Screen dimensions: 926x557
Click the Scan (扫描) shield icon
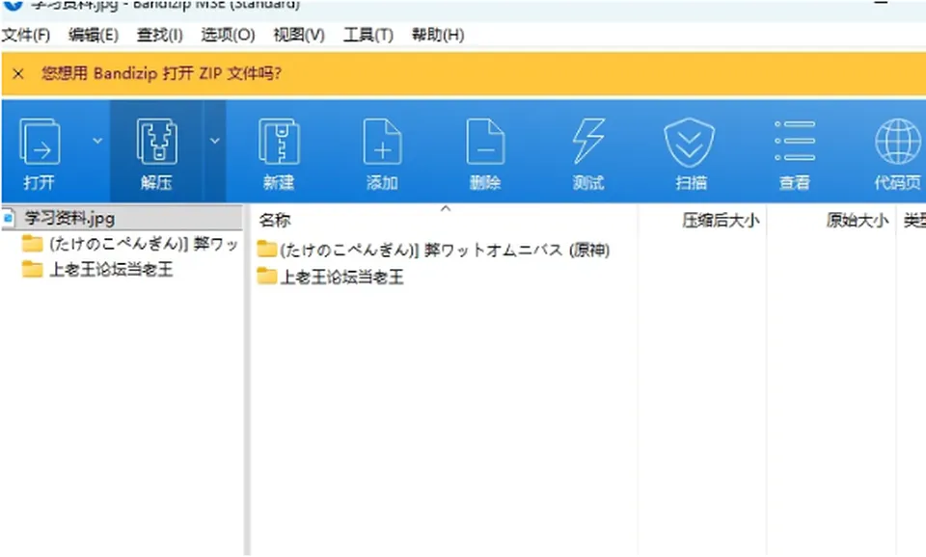(x=689, y=142)
